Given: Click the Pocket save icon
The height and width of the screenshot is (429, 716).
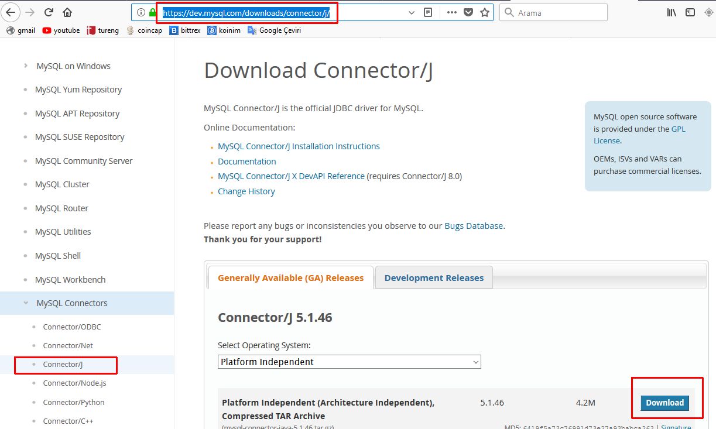Looking at the screenshot, I should tap(468, 12).
